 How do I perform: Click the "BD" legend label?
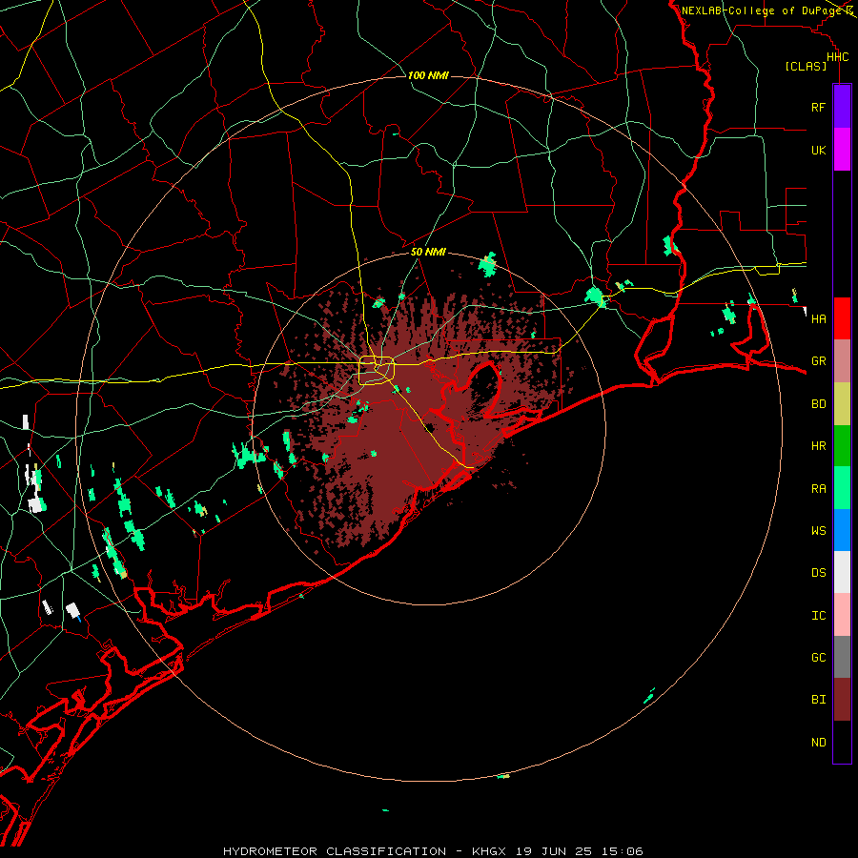pyautogui.click(x=818, y=404)
